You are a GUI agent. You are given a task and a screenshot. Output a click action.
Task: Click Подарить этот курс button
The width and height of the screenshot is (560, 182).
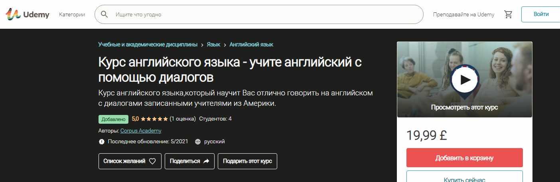coord(247,161)
